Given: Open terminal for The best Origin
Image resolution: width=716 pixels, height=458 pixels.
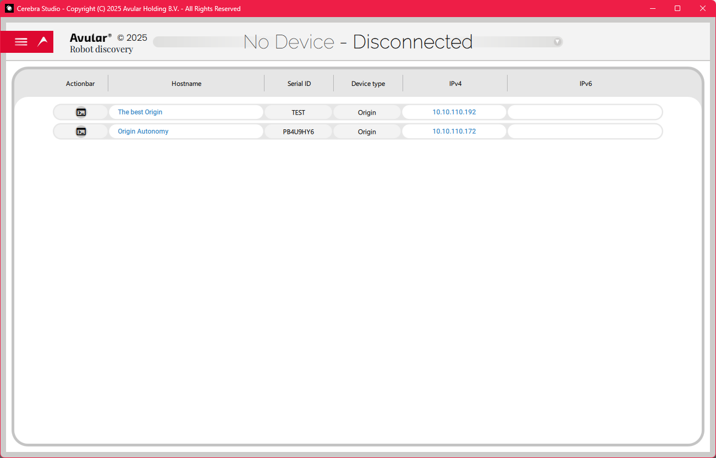Looking at the screenshot, I should (81, 112).
